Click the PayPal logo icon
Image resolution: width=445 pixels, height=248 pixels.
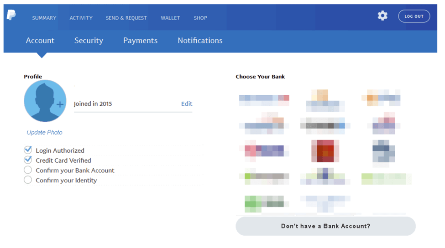(x=11, y=15)
